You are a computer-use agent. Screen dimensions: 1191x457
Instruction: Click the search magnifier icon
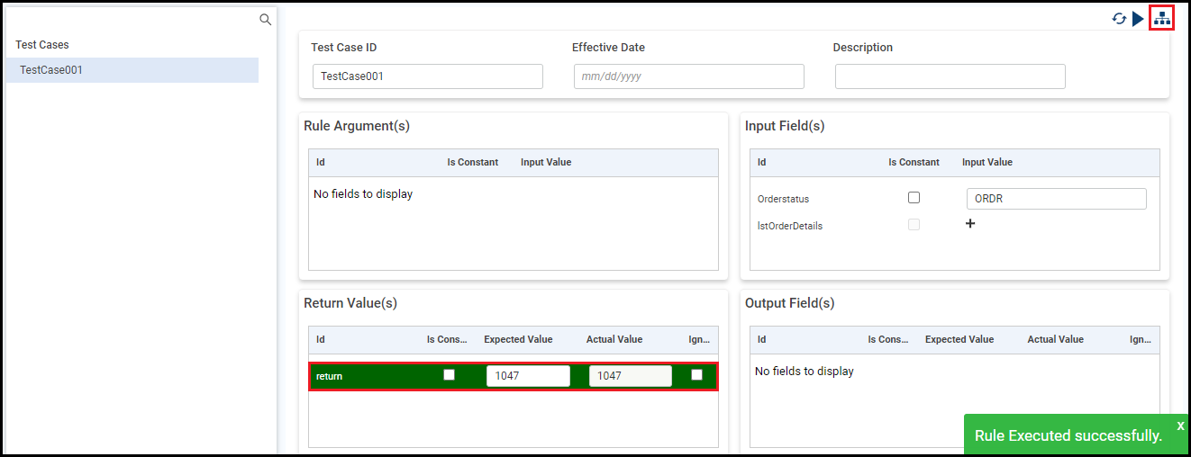click(265, 19)
